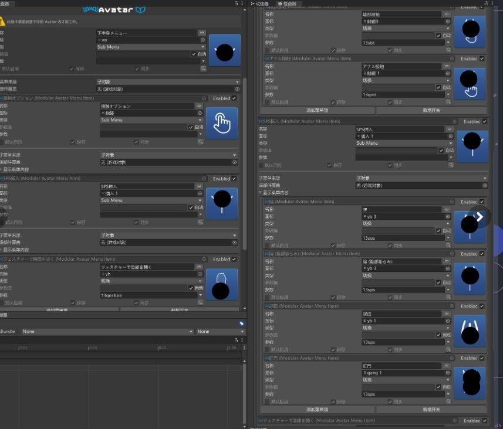
Task: Click the 下半身メニュー name input field
Action: coord(146,33)
